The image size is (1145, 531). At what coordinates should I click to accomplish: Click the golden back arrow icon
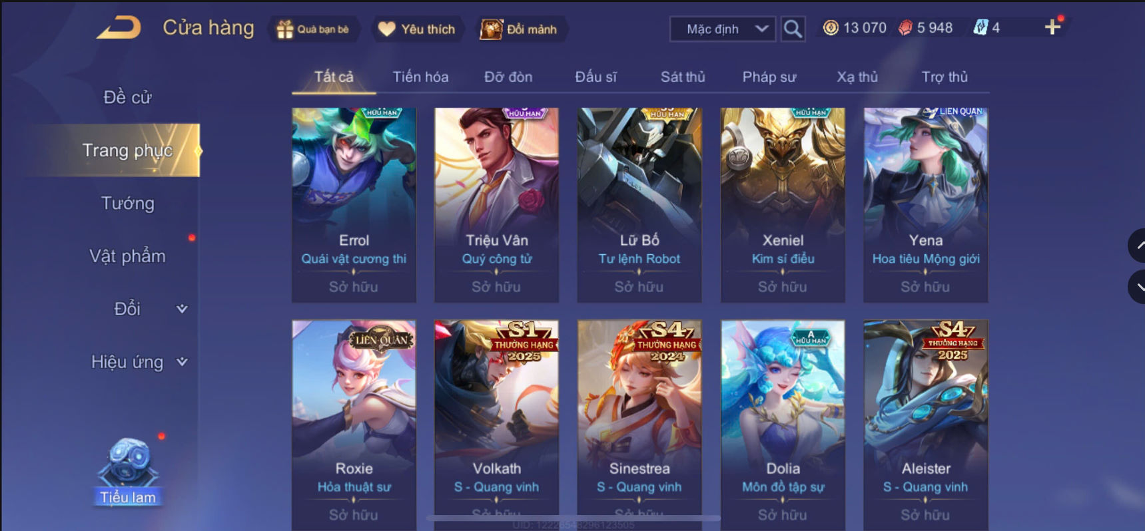tap(119, 28)
